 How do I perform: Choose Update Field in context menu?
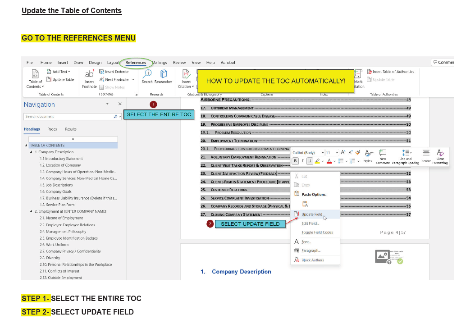[315, 214]
